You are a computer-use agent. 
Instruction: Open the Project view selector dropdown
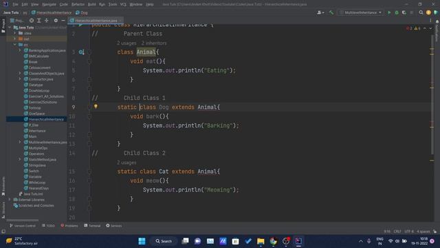coord(17,21)
